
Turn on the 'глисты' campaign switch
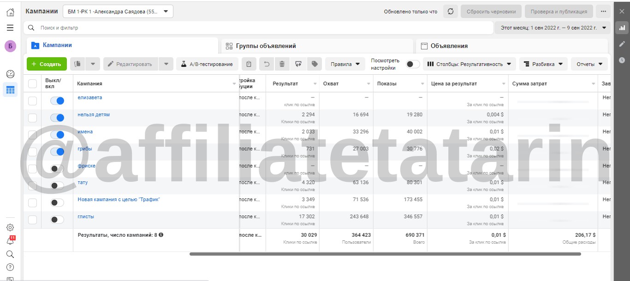click(57, 220)
